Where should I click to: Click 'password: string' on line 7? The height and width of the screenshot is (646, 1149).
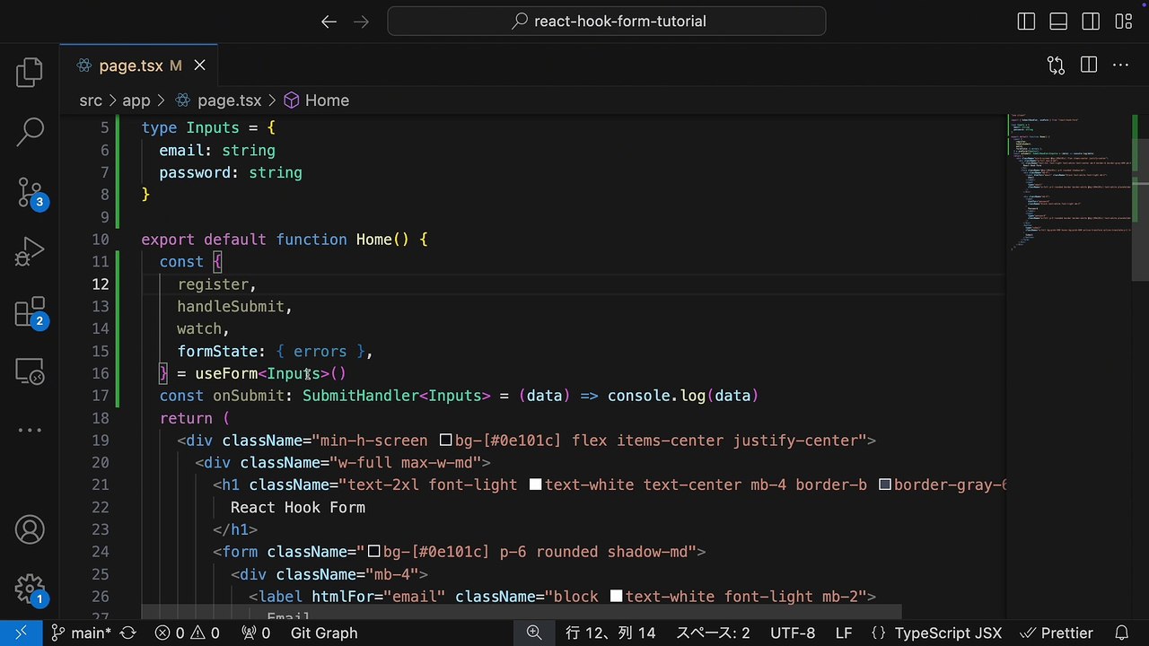click(231, 173)
